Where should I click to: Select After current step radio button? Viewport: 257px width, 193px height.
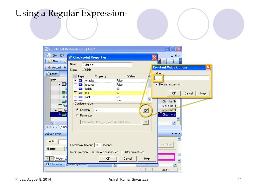(122, 152)
